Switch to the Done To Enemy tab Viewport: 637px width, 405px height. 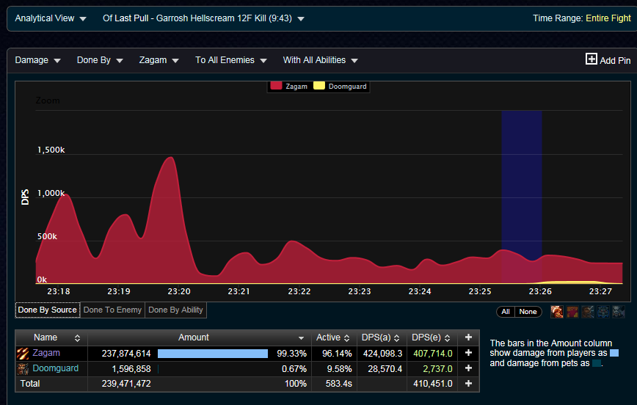[112, 310]
